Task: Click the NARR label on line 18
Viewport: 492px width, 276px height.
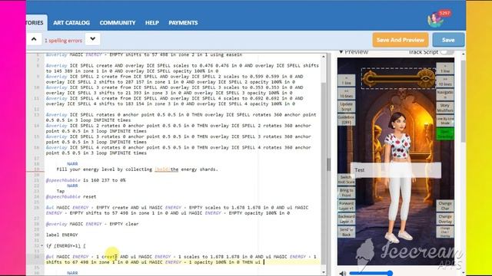Action: click(x=72, y=163)
